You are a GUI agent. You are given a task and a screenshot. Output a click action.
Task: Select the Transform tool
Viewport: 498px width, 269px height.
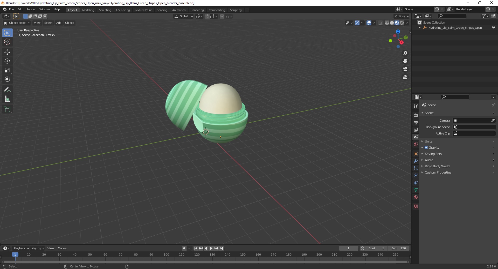point(7,79)
